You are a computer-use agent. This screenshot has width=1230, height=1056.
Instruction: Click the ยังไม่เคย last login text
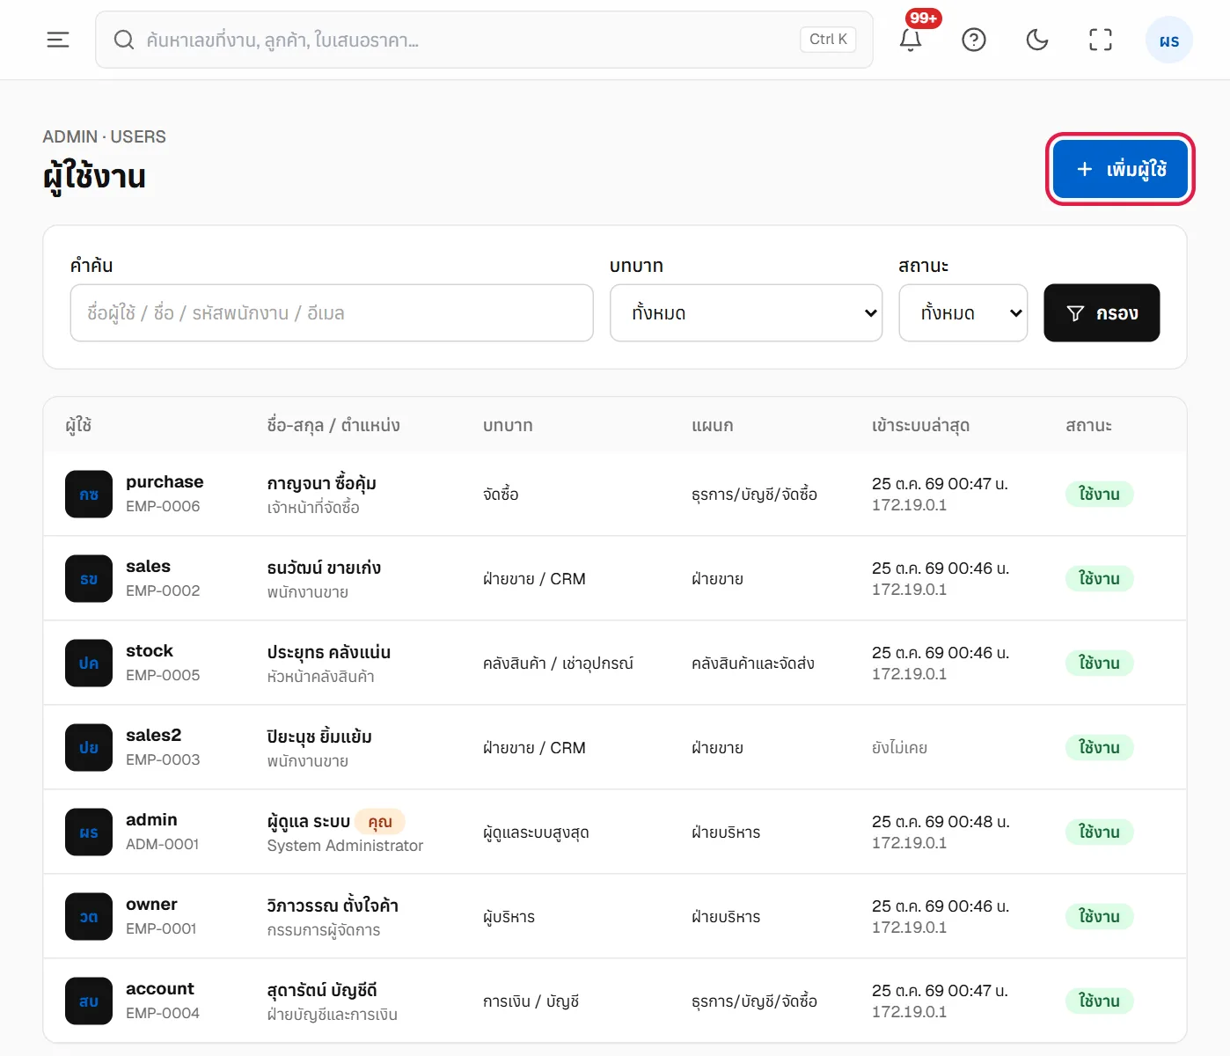(x=899, y=748)
